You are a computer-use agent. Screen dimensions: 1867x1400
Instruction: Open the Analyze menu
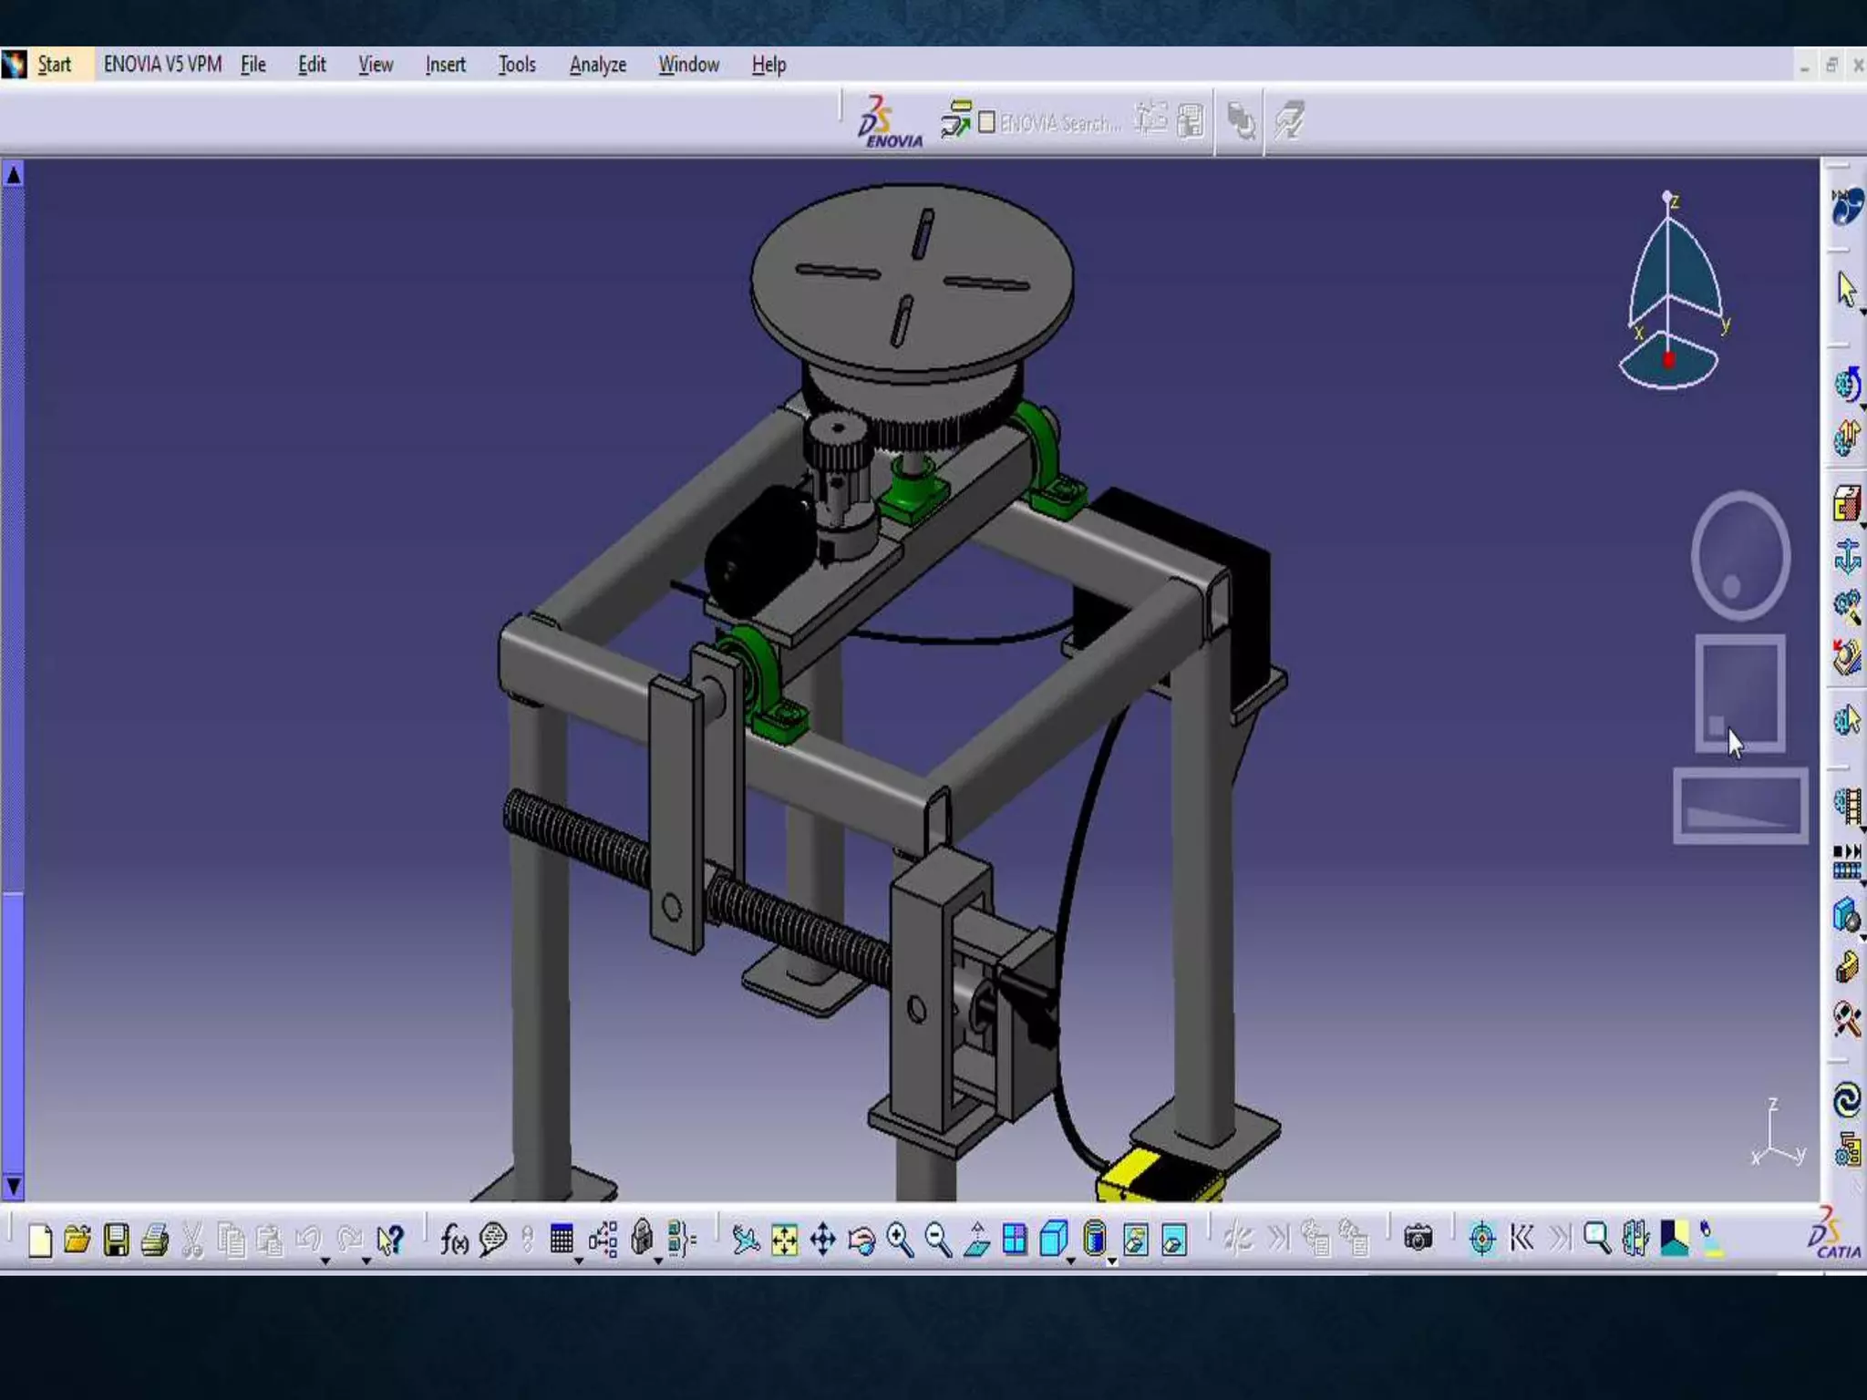point(597,65)
